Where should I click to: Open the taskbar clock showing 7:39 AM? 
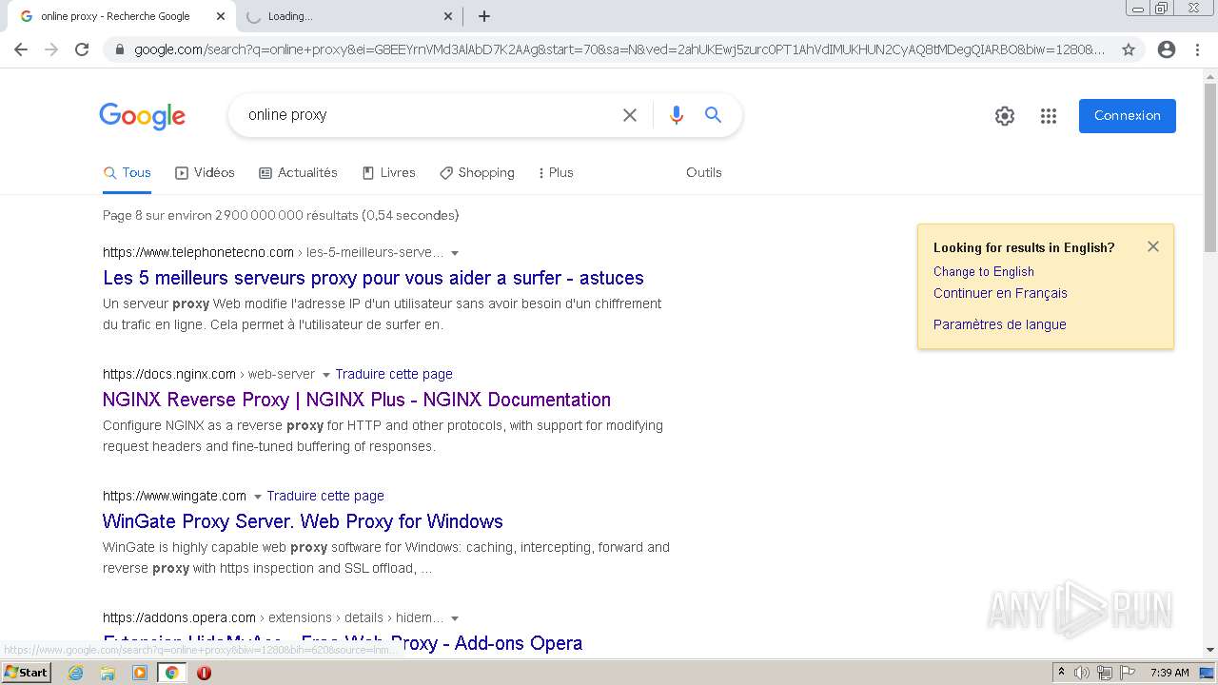(1169, 673)
